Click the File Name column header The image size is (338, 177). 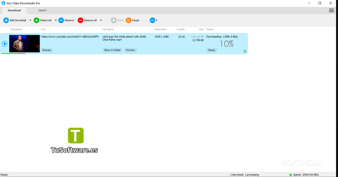point(108,29)
